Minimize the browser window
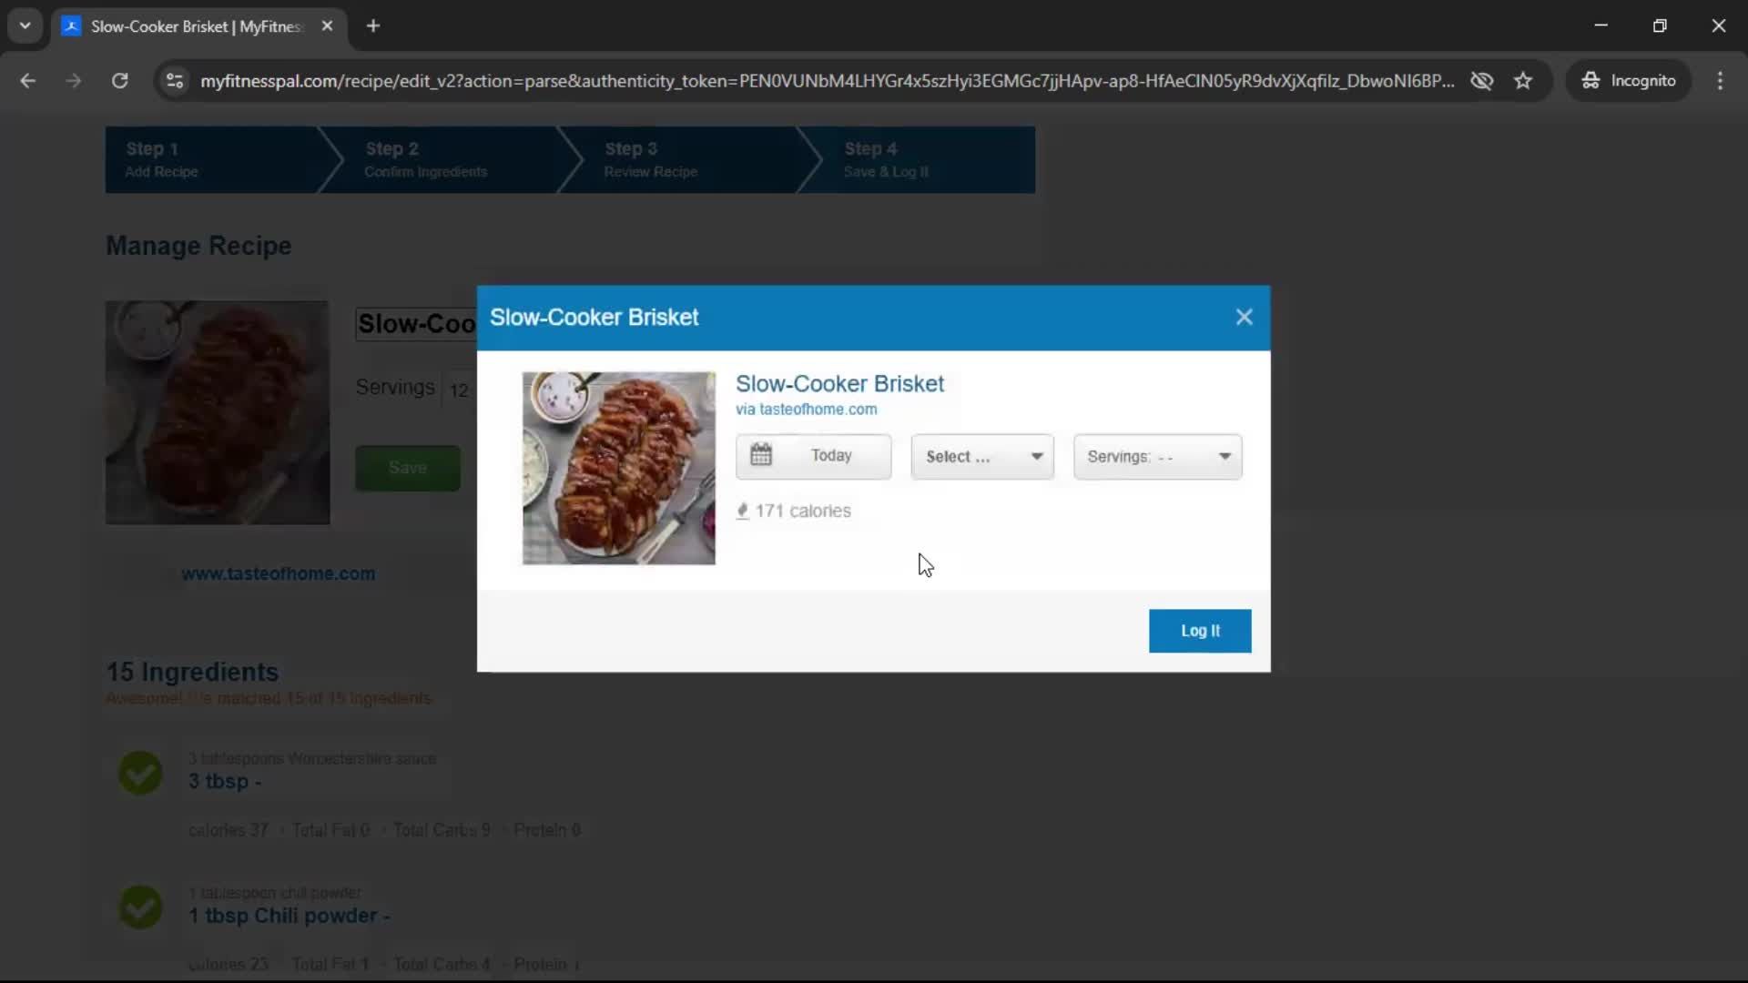1748x983 pixels. click(1601, 26)
